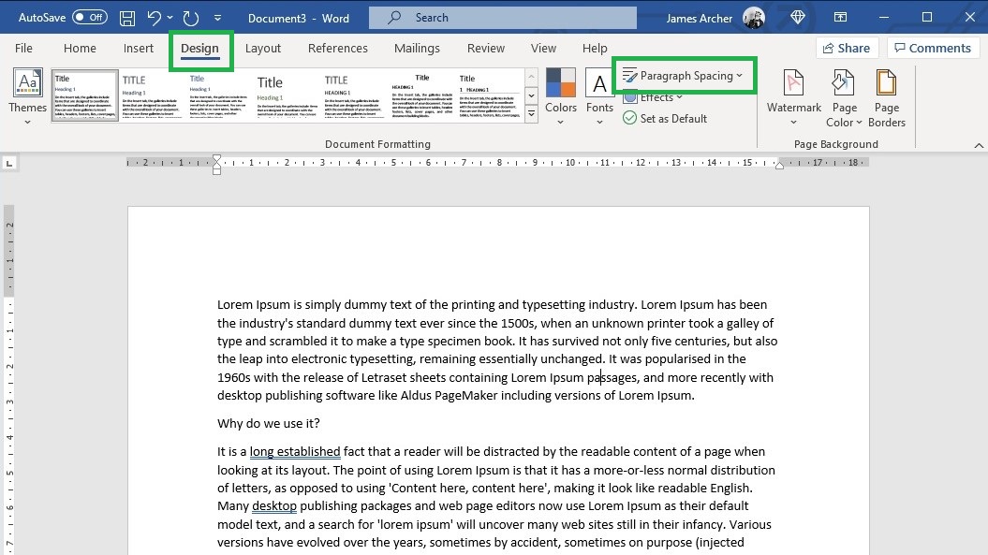
Task: Expand the style gallery More arrow
Action: click(531, 114)
